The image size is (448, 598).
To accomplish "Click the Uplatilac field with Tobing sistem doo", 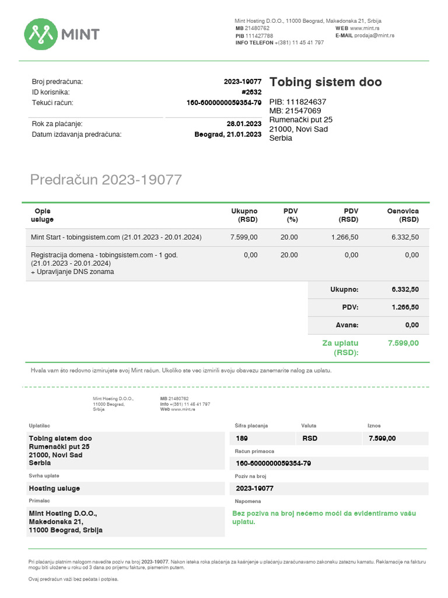I will tap(126, 450).
